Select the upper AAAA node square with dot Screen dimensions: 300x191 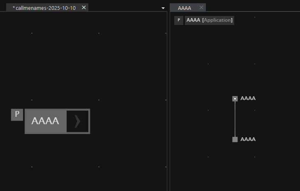(235, 99)
